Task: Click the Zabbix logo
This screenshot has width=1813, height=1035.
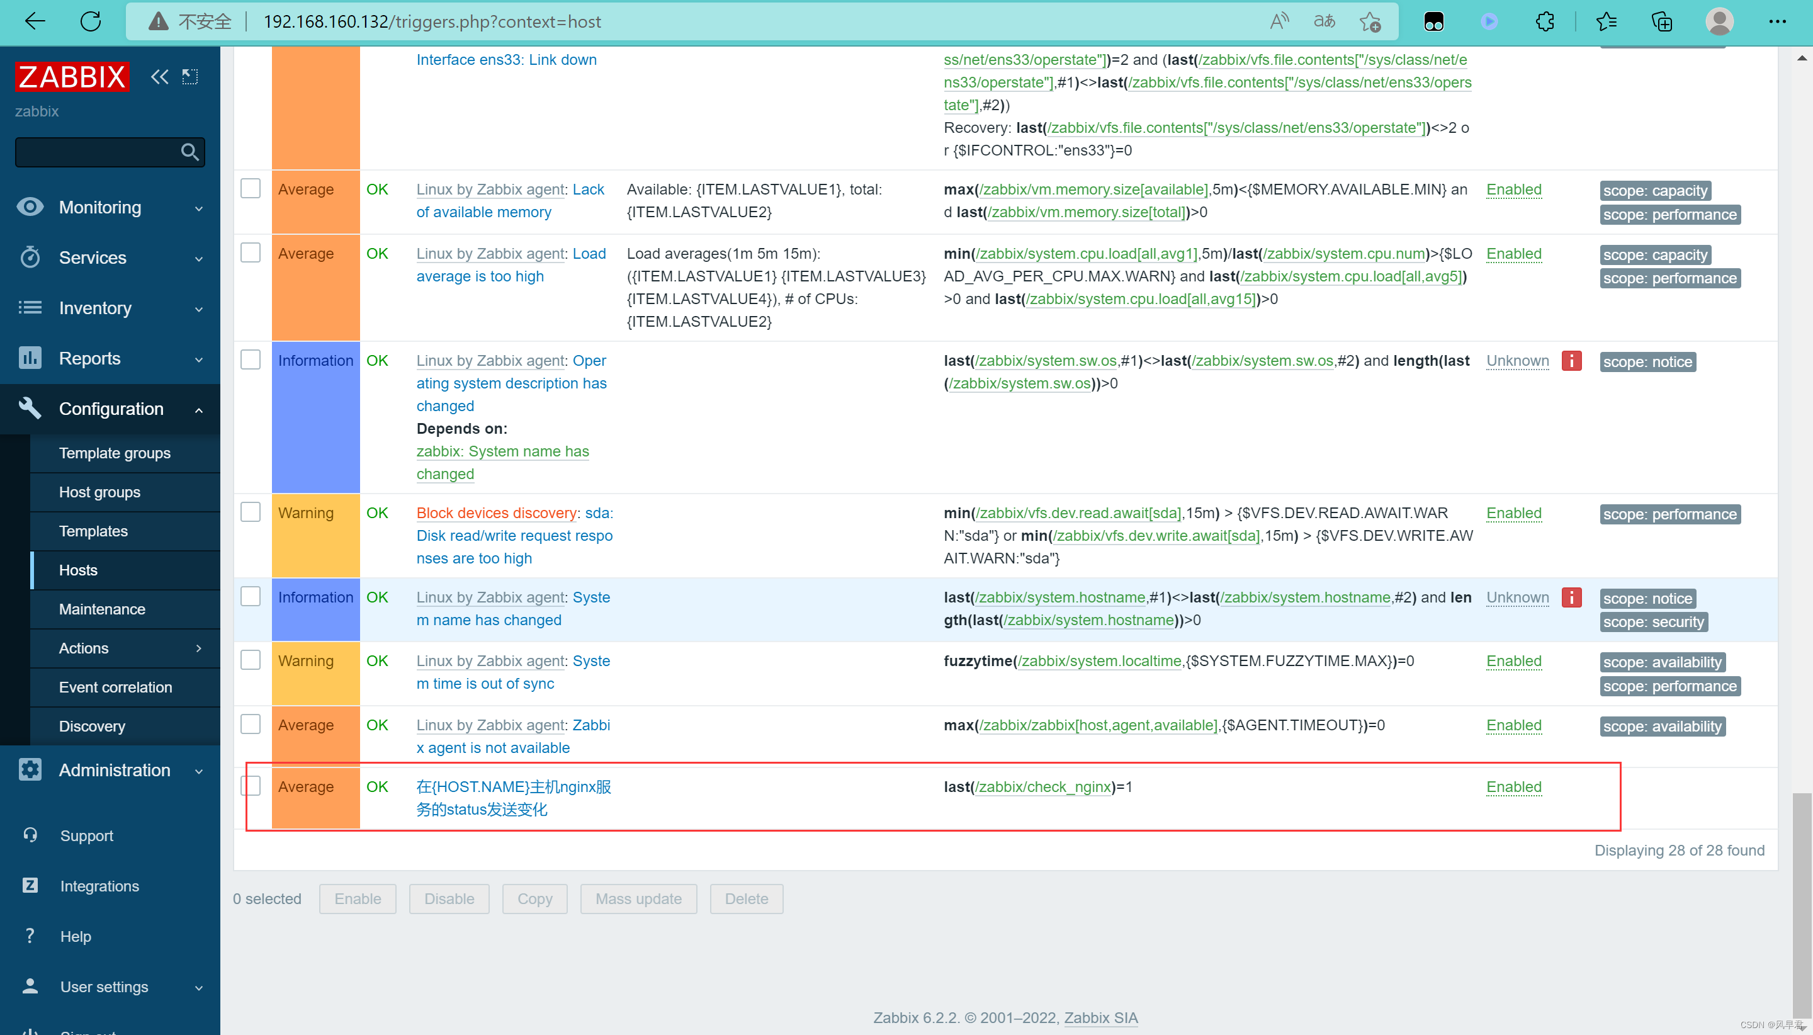Action: coord(72,77)
